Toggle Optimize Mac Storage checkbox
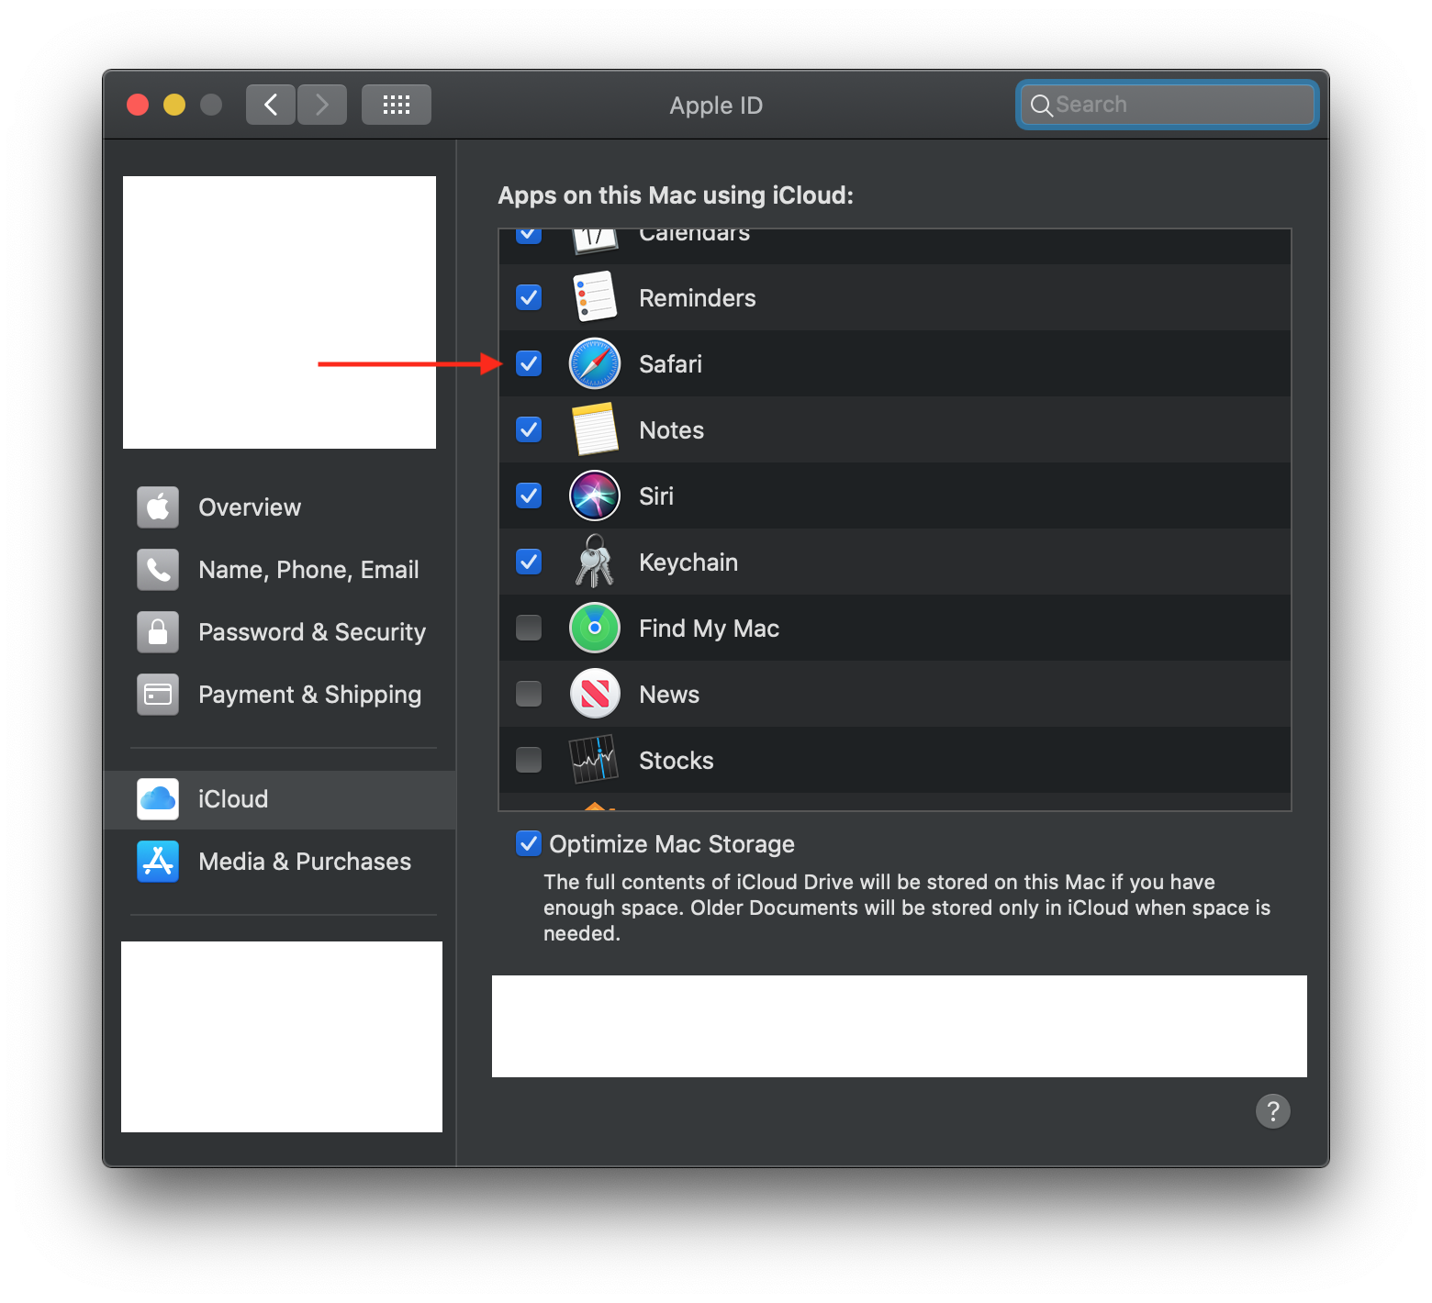This screenshot has height=1303, width=1432. pyautogui.click(x=529, y=843)
